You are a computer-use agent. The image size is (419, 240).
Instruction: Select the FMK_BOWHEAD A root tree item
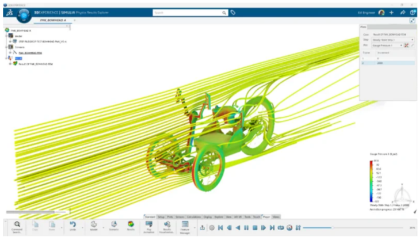click(21, 31)
